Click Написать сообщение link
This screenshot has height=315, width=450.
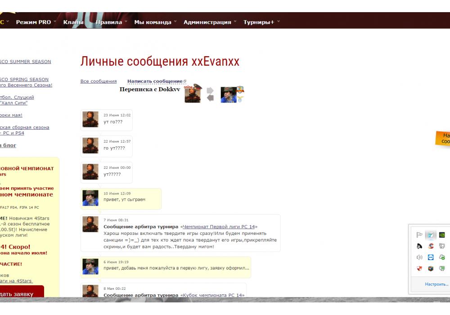(155, 81)
